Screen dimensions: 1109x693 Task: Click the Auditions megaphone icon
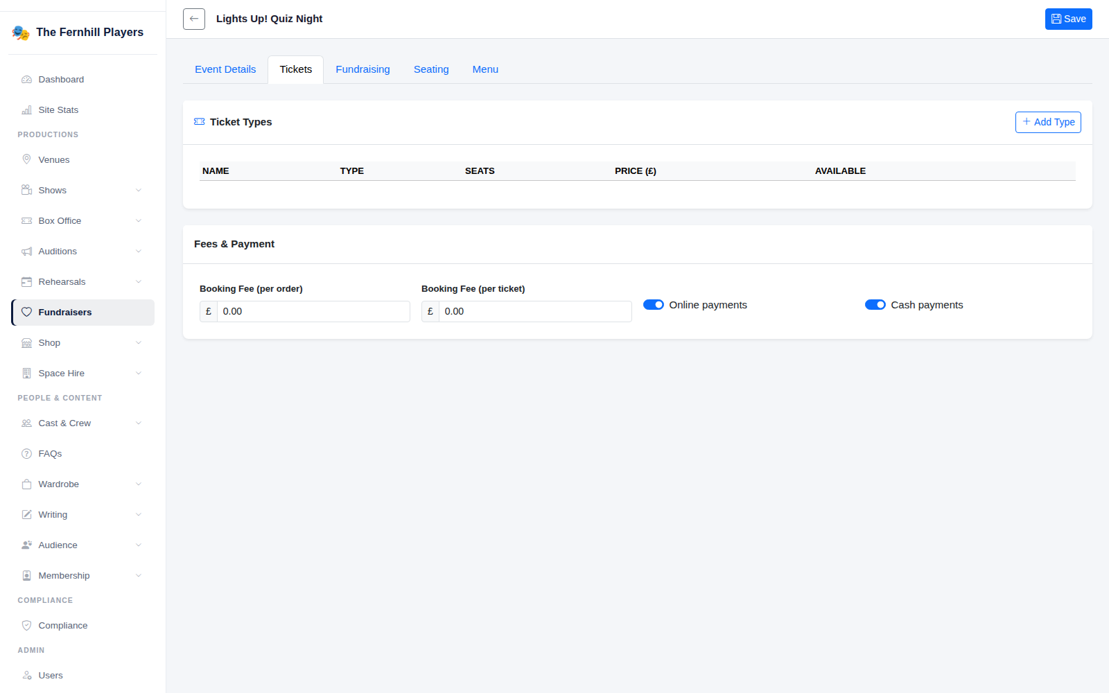pos(27,252)
